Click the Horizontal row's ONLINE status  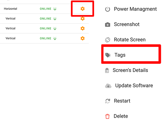[45, 9]
